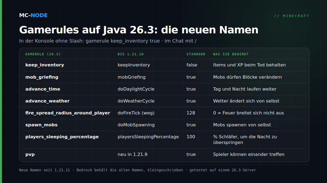
Task: Click old name doDaylightCycle
Action: click(x=136, y=89)
